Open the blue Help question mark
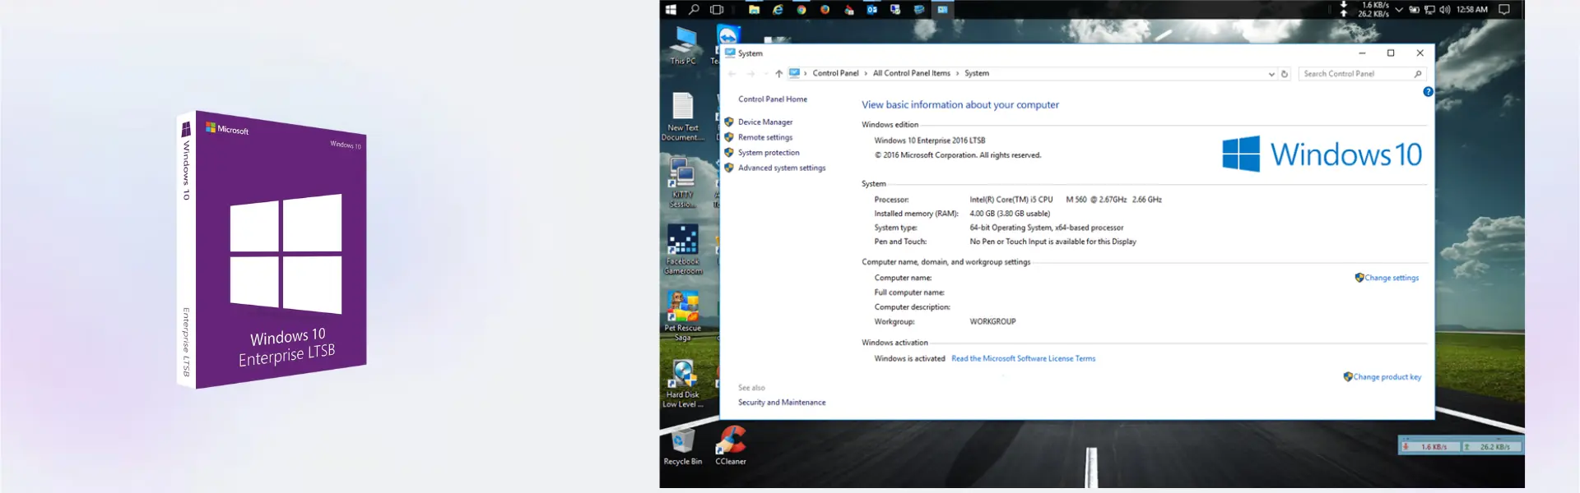Image resolution: width=1580 pixels, height=493 pixels. coord(1428,91)
